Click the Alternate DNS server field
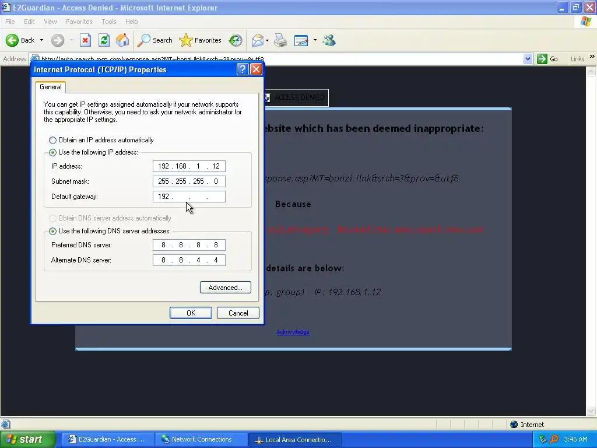597x448 pixels. point(189,260)
